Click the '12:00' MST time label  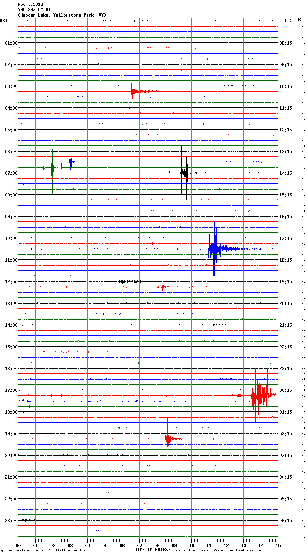click(11, 282)
